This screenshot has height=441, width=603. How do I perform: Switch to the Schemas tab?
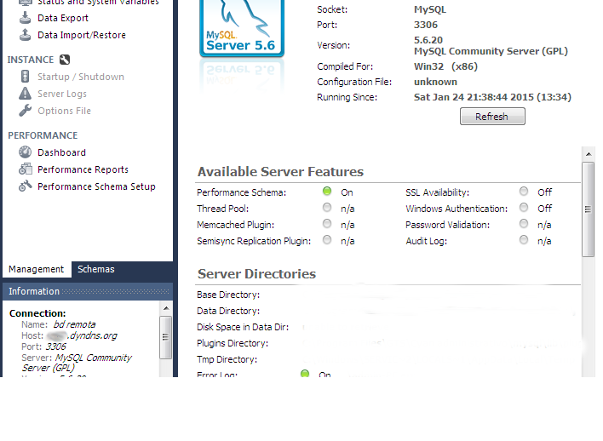coord(95,269)
